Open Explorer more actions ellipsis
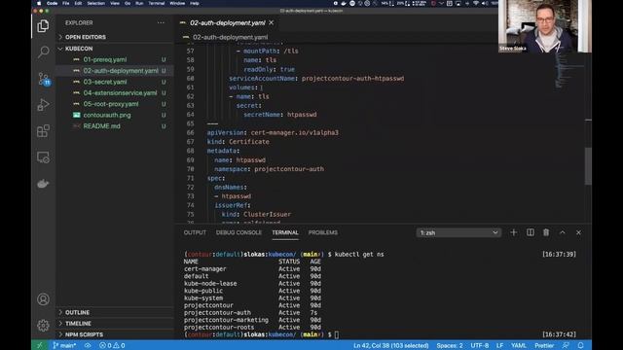 [161, 23]
